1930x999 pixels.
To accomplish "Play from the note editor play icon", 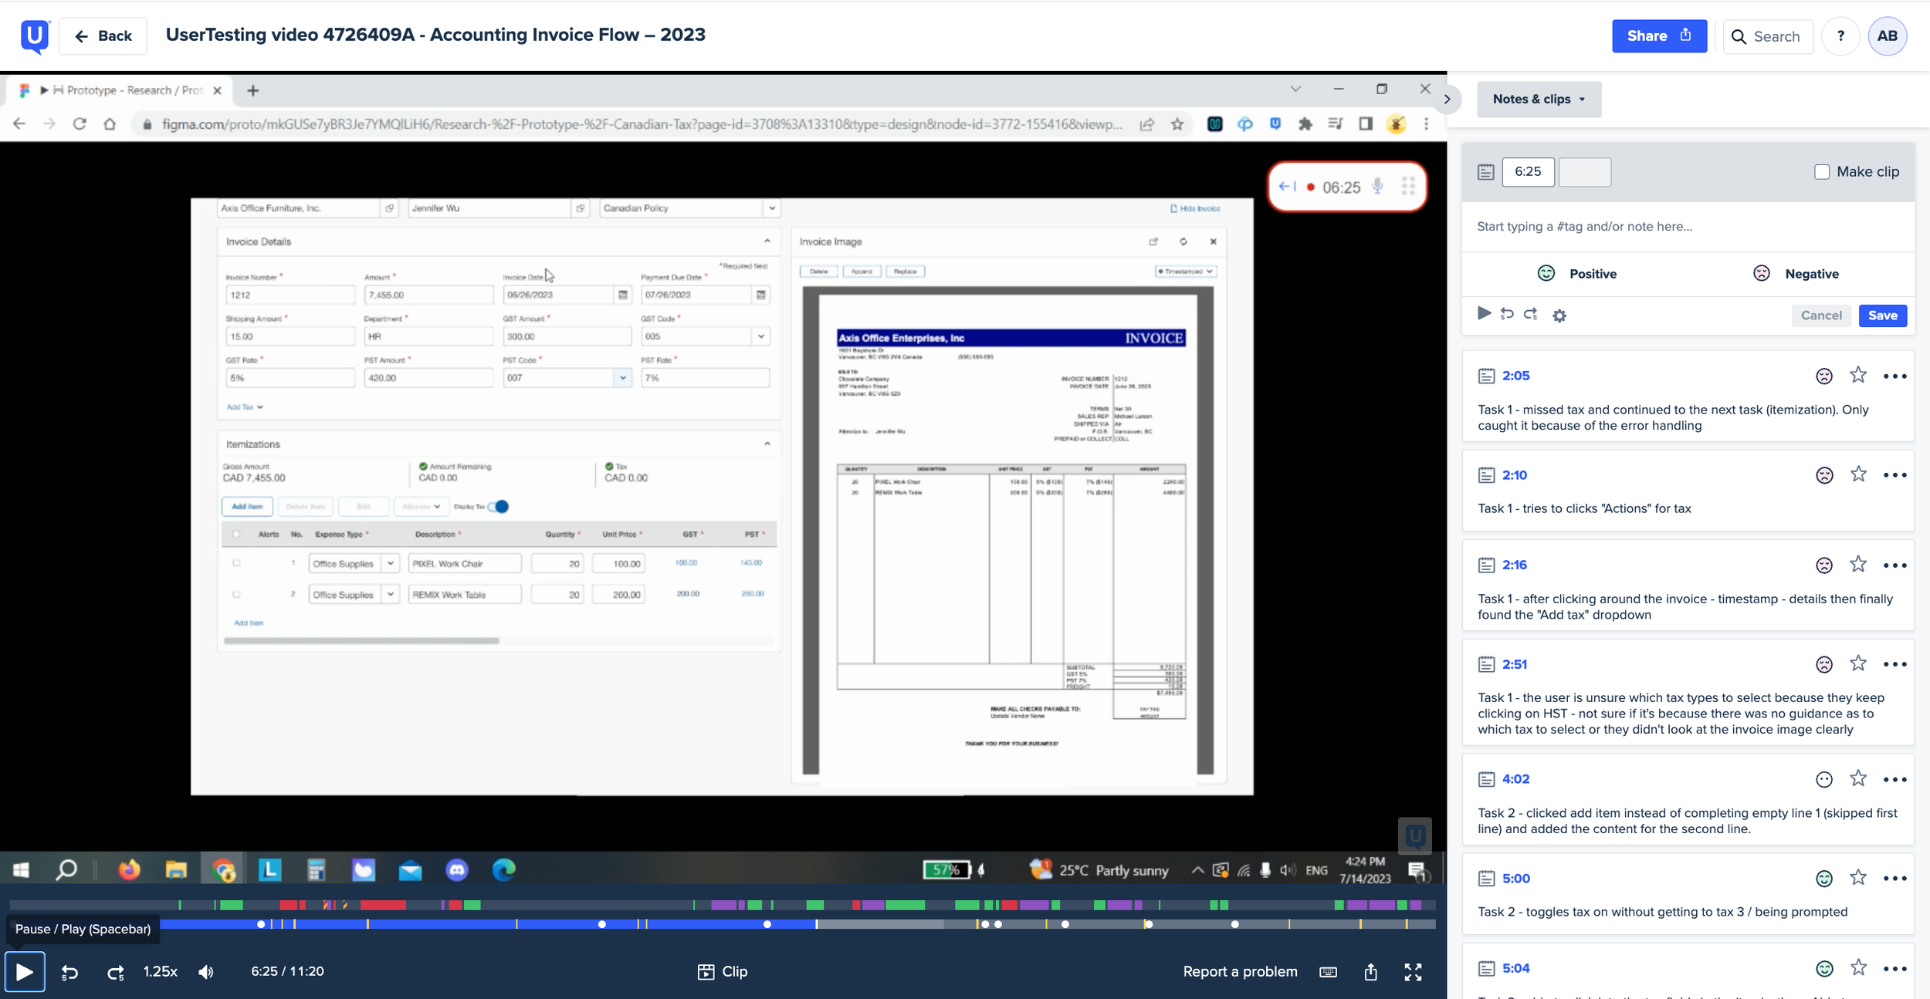I will pyautogui.click(x=1484, y=313).
